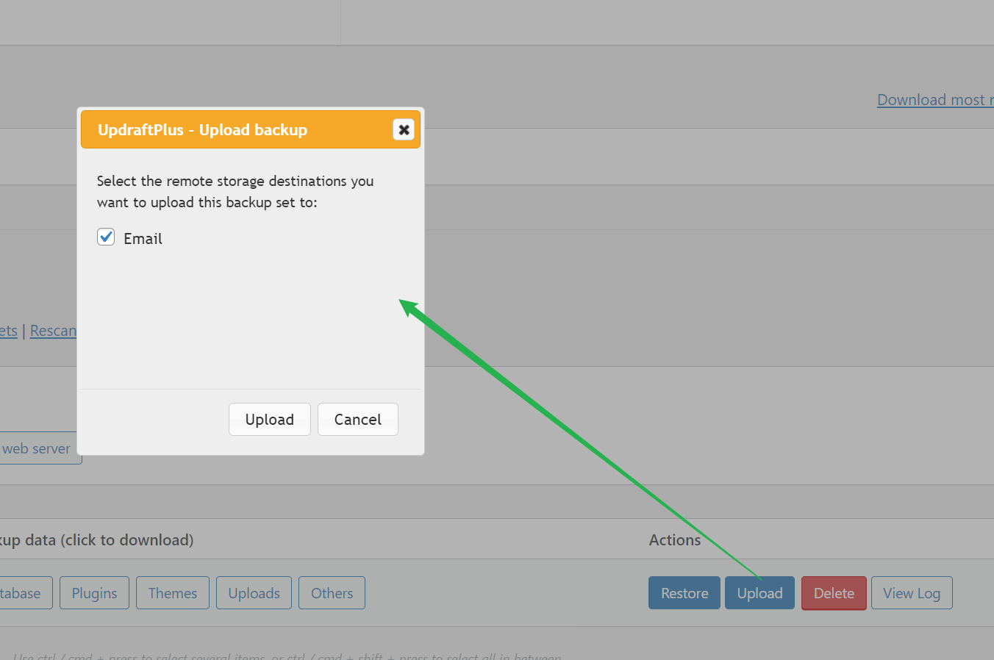Close the Upload backup dialog

pyautogui.click(x=404, y=130)
